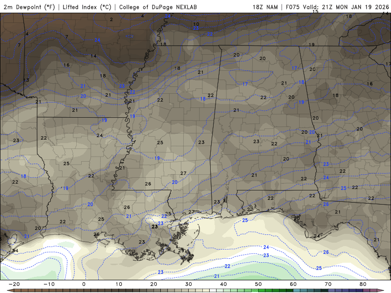Image resolution: width=391 pixels, height=293 pixels.
Task: Click the "80" colorbar scale label
Action: 363,284
